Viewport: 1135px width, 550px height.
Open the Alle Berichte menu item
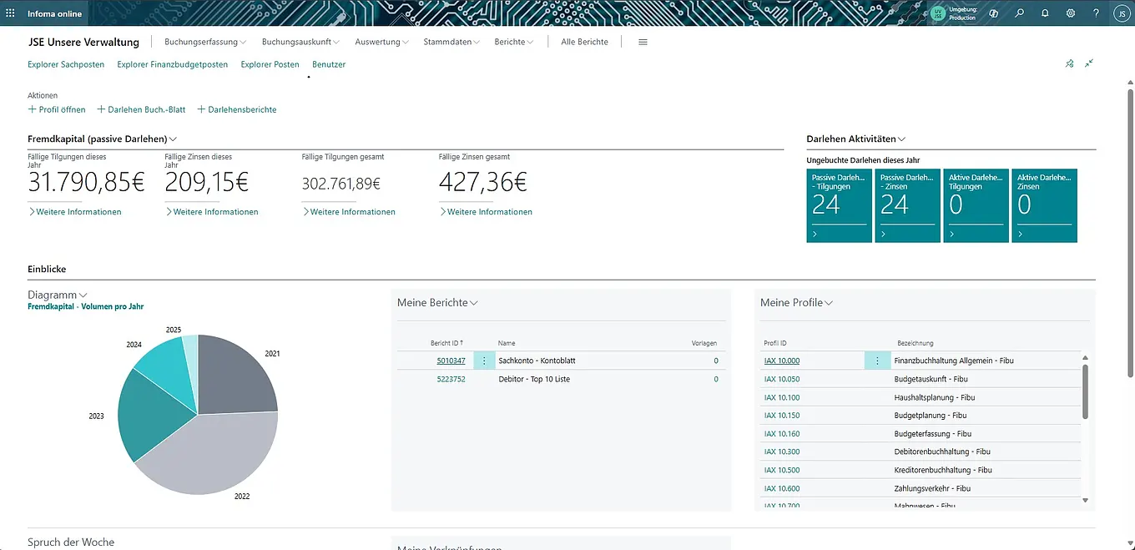(x=584, y=42)
